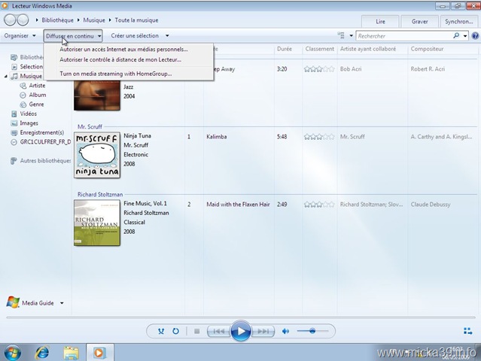
Task: Expand the arrow before Musique breadcrumb
Action: point(78,20)
